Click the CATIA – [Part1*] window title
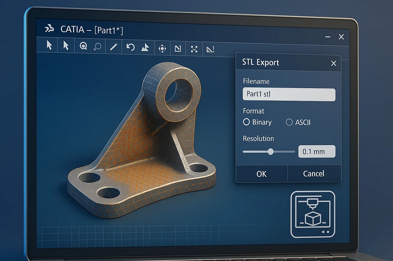 click(92, 30)
